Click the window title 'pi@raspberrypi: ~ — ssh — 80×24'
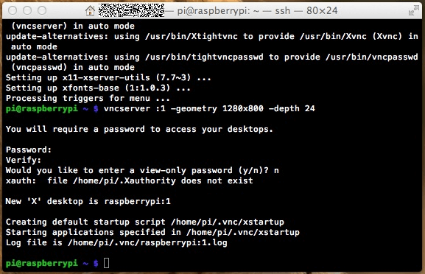This screenshot has height=274, width=425. (x=257, y=11)
